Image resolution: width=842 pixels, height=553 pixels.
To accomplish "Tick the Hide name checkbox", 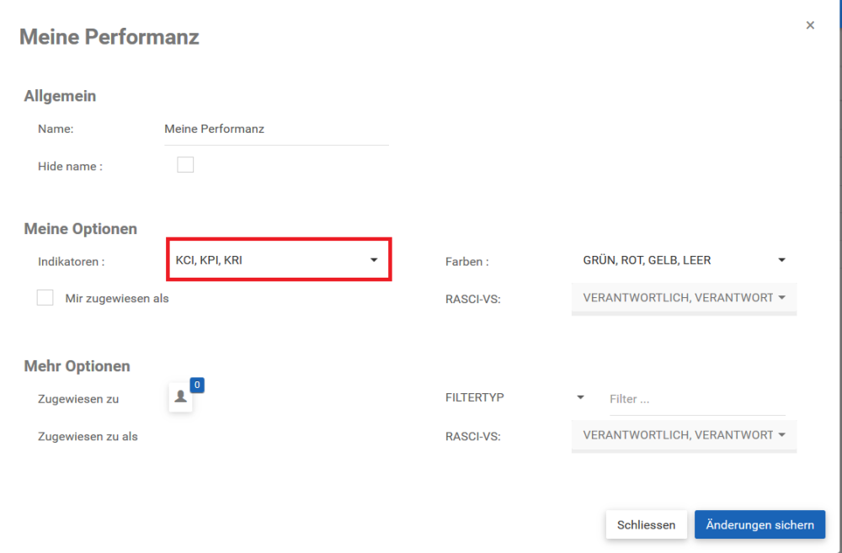I will click(x=185, y=165).
